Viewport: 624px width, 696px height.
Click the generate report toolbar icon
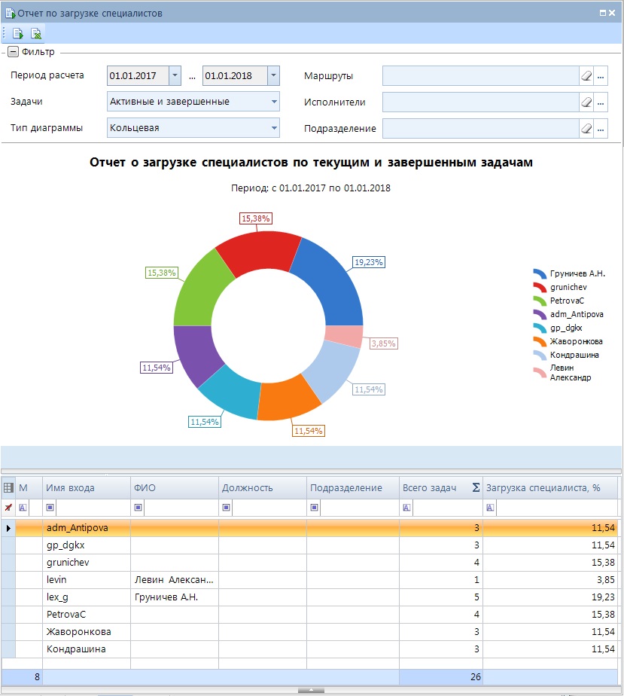[17, 33]
